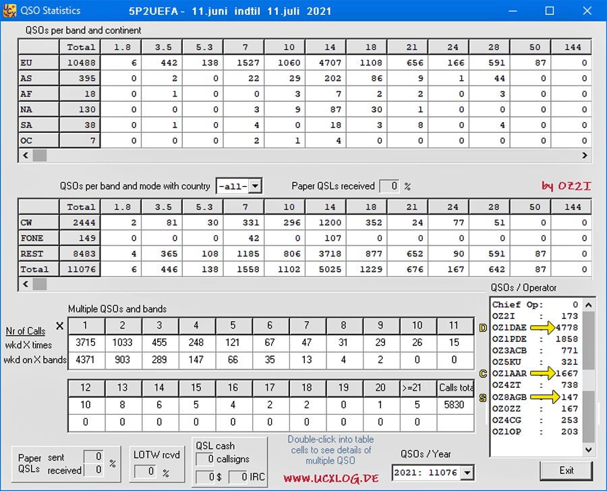Click the Paper QSLs sent field

[94, 457]
